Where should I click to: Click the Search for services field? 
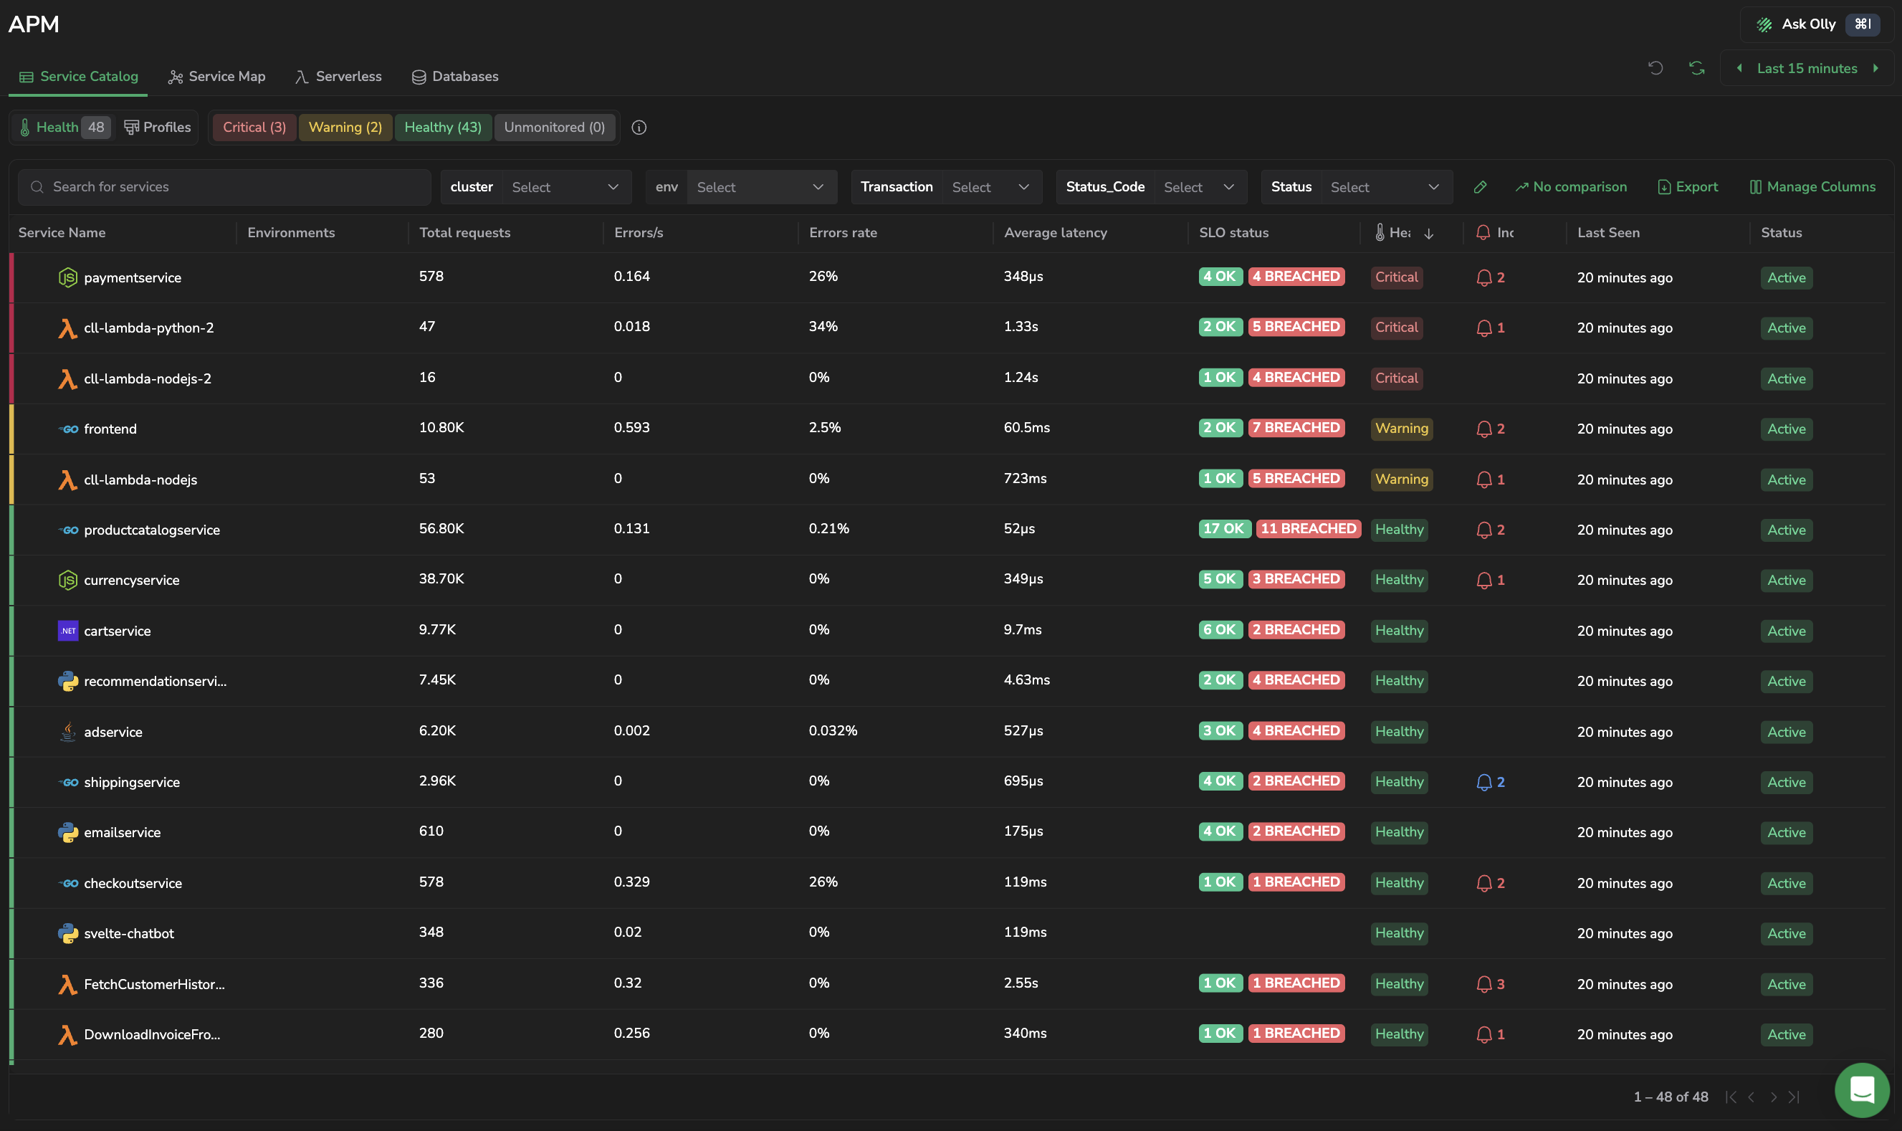(224, 187)
